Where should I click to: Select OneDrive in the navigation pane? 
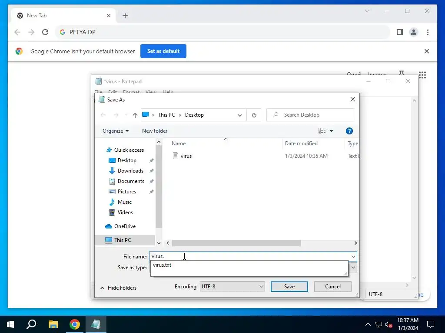coord(125,226)
